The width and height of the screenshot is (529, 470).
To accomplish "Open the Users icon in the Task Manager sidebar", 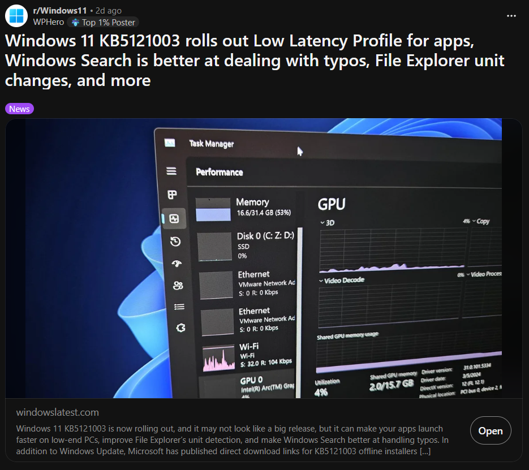I will pos(178,286).
